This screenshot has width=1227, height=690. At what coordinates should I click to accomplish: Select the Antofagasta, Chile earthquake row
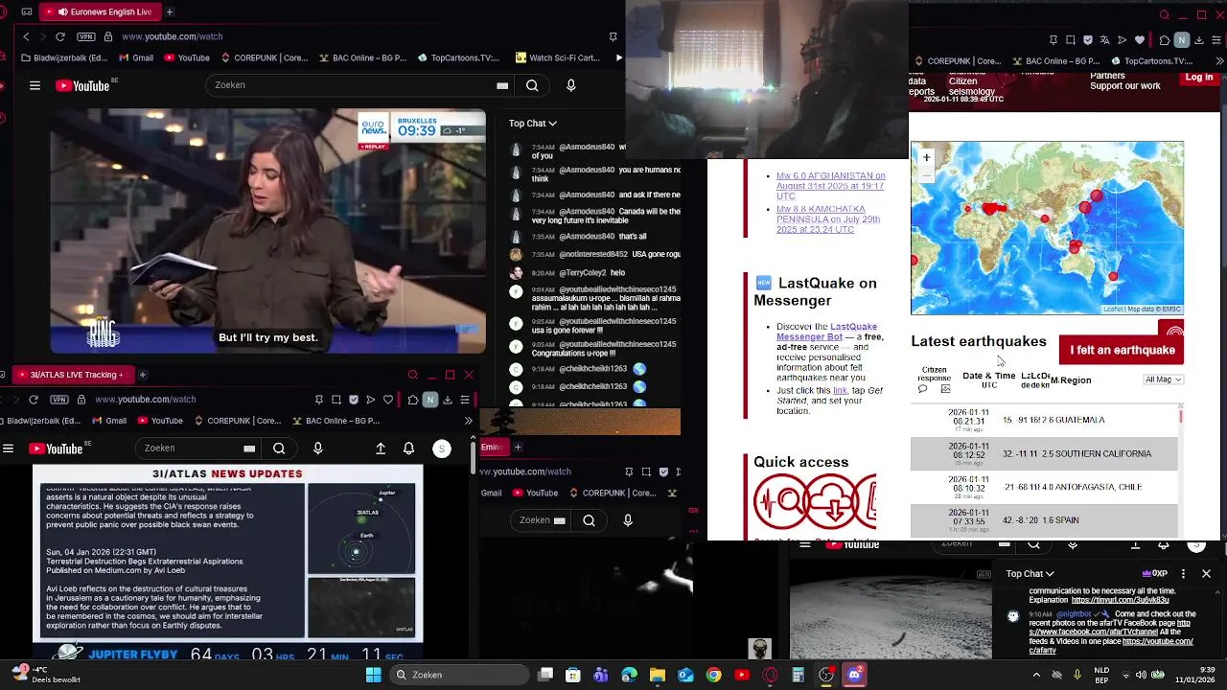click(x=1044, y=487)
